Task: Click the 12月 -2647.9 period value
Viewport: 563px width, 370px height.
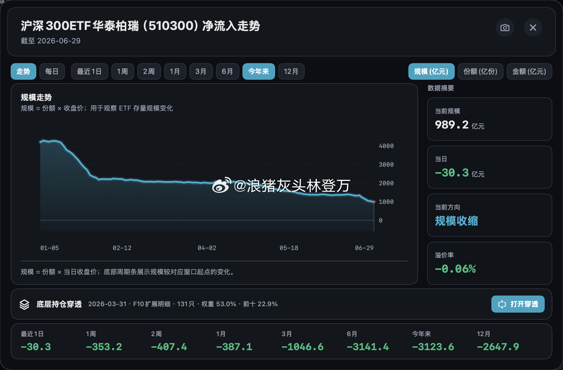Action: pos(498,347)
